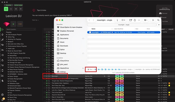Select the Glitterbox Style playlist
The width and height of the screenshot is (175, 102).
click(14, 83)
